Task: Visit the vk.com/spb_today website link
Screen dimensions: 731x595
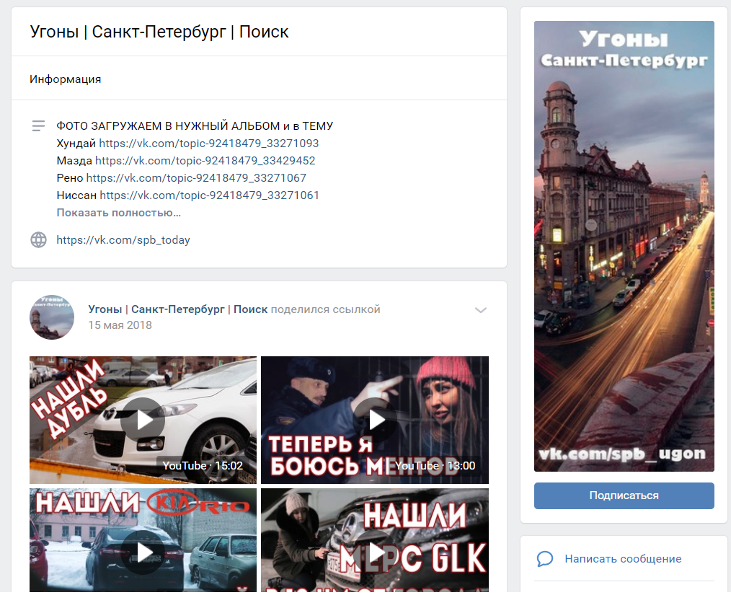Action: pyautogui.click(x=123, y=239)
